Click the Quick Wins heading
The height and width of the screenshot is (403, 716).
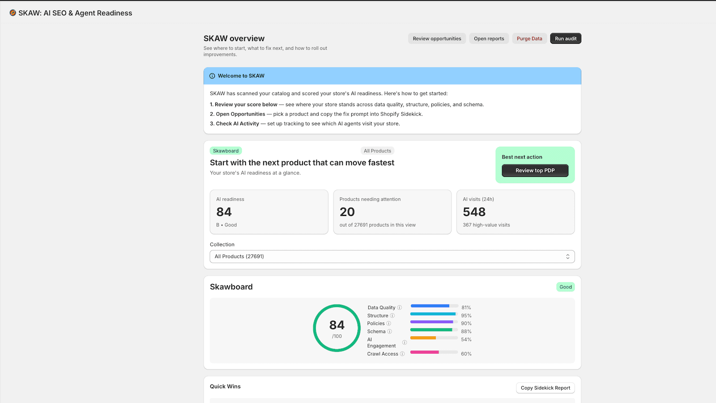(x=225, y=386)
